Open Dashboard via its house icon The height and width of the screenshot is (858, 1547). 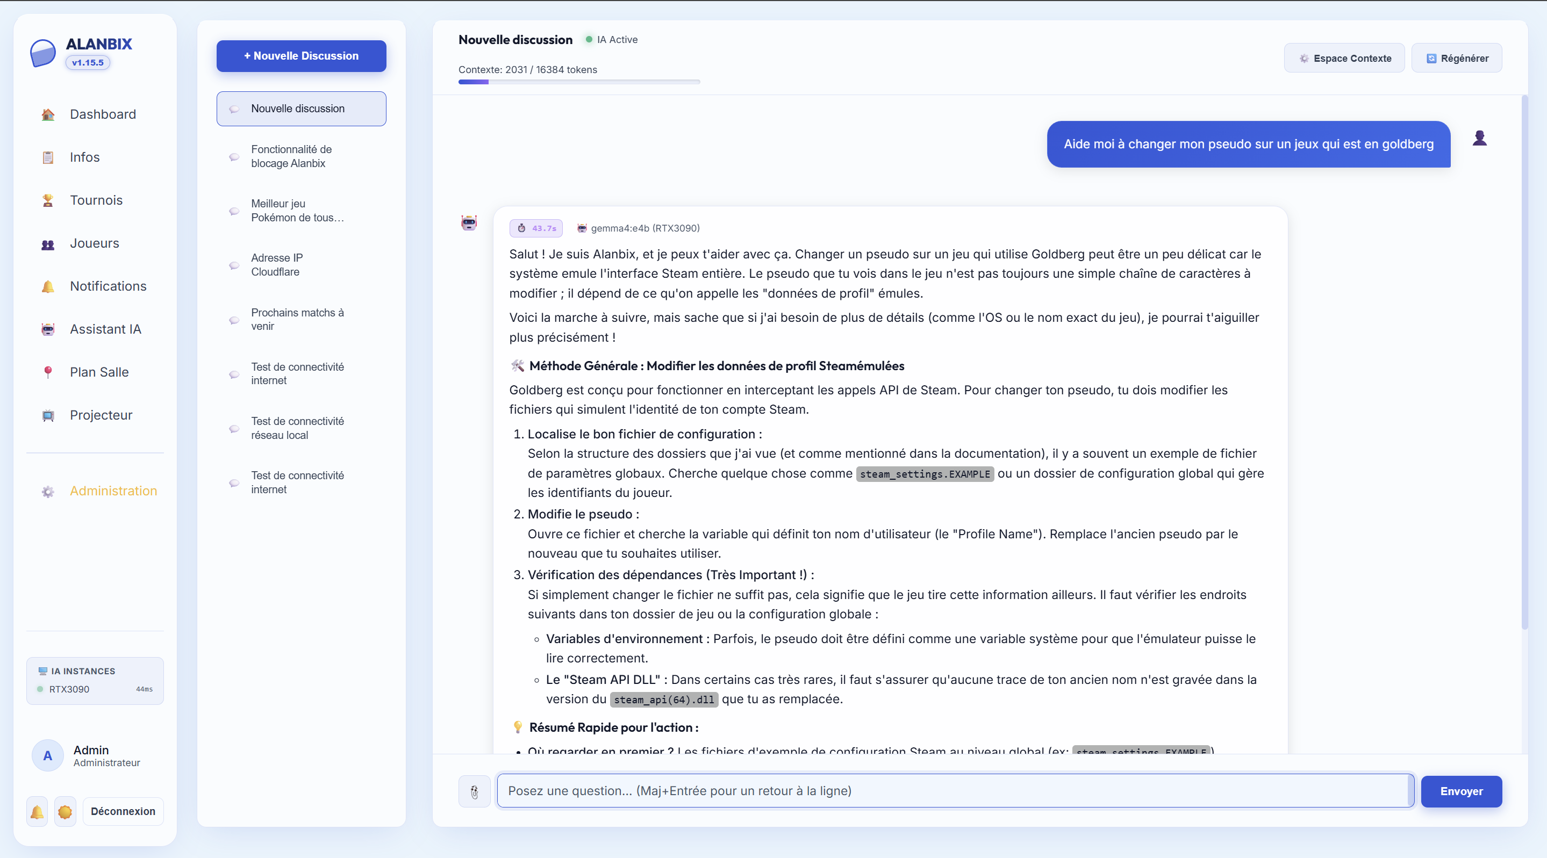[x=48, y=114]
